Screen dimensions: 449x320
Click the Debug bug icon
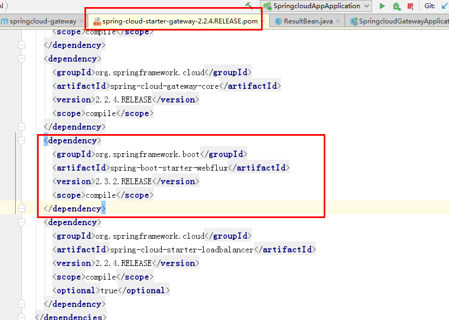[396, 6]
